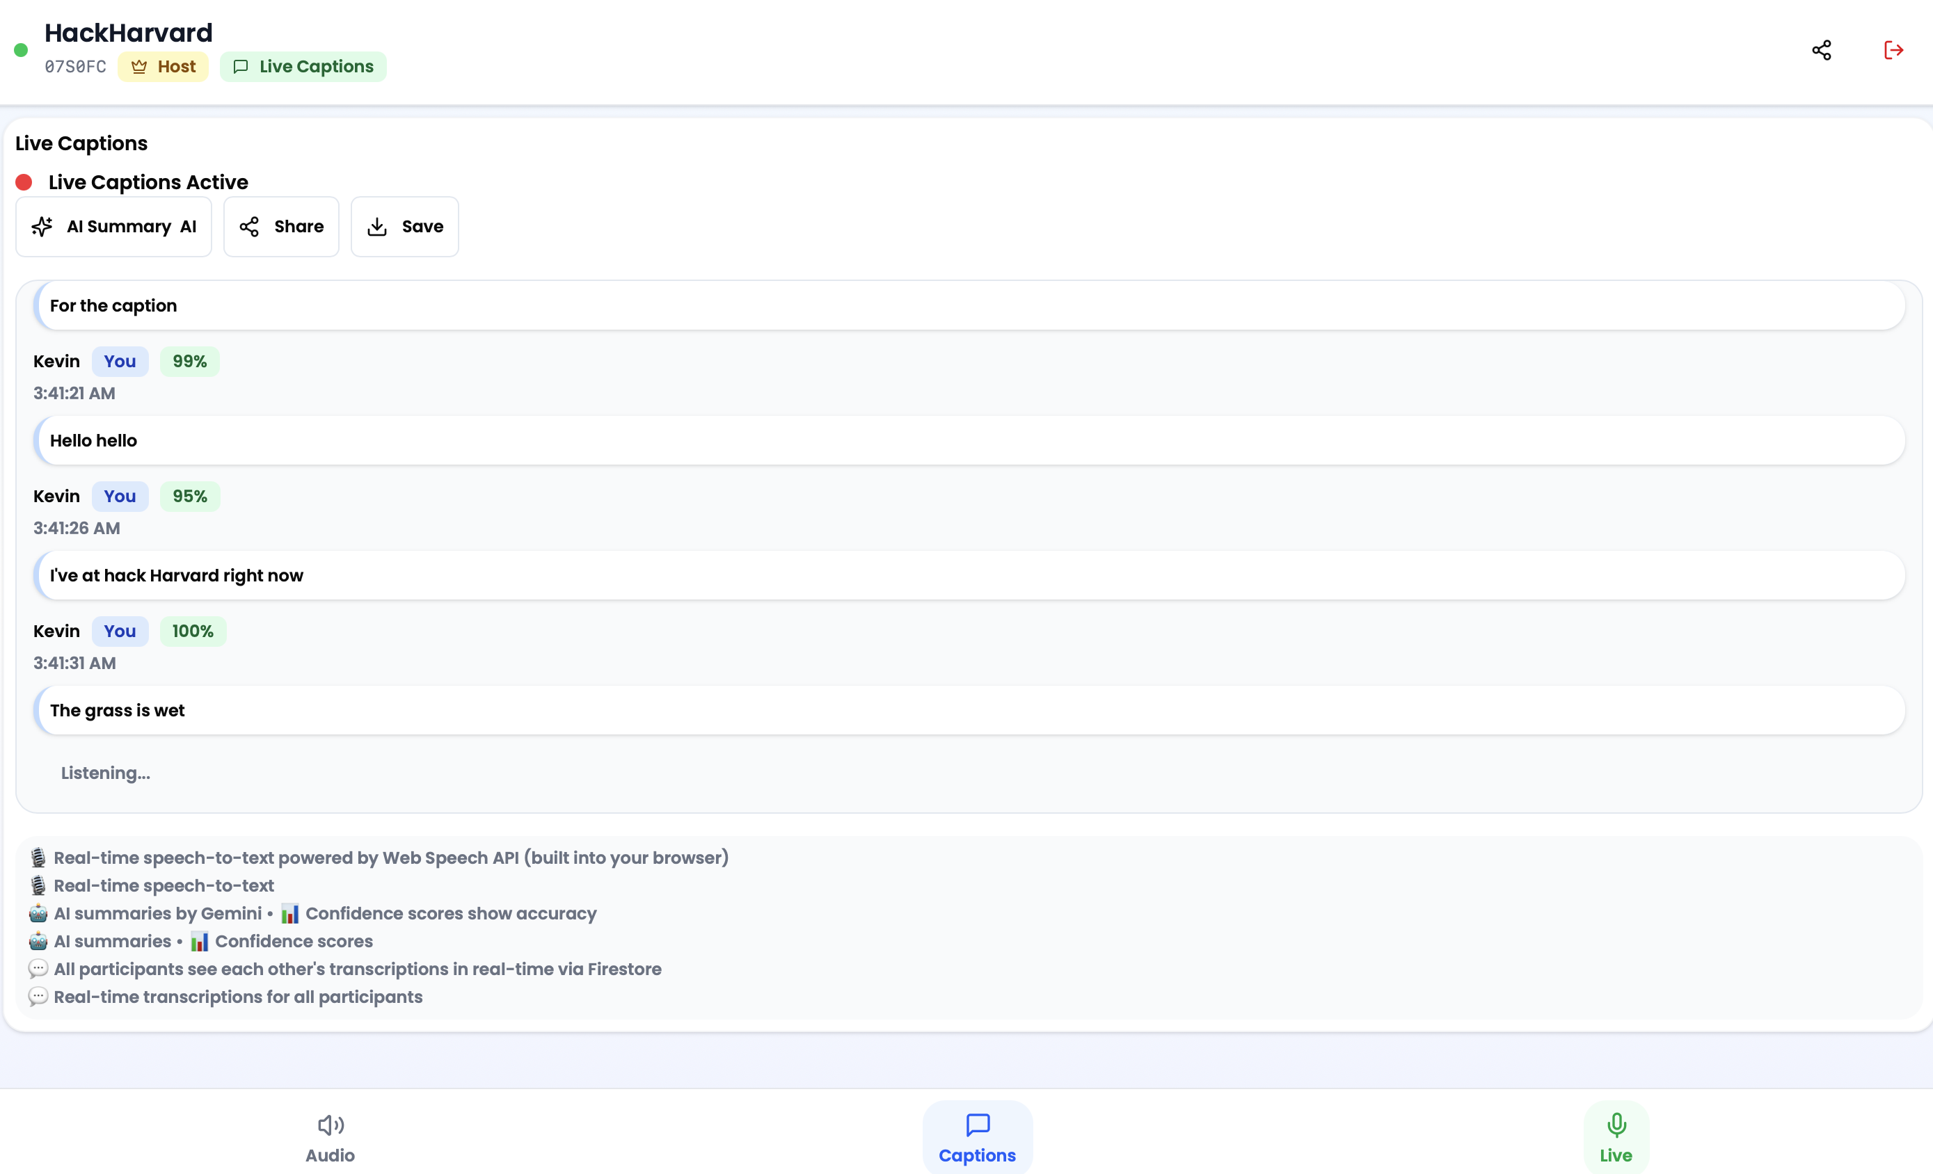Click the 99% confidence score badge
Screen dimensions: 1933x1174
point(190,362)
